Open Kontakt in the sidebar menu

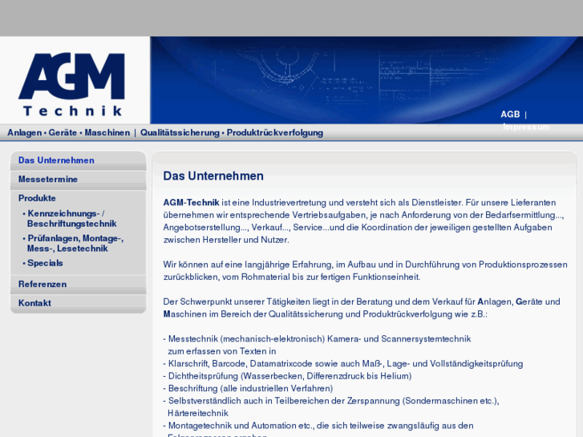click(34, 303)
